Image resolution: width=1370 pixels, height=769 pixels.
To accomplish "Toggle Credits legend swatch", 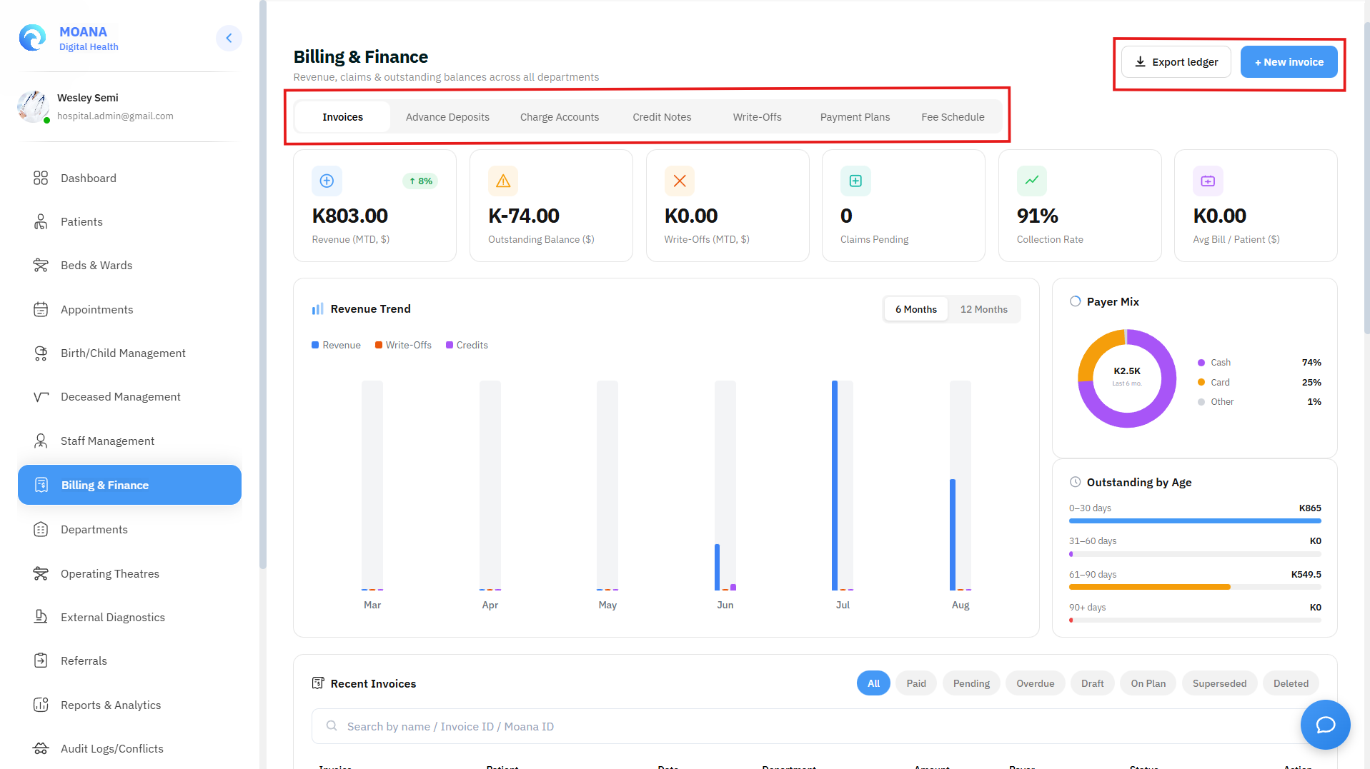I will pos(450,345).
